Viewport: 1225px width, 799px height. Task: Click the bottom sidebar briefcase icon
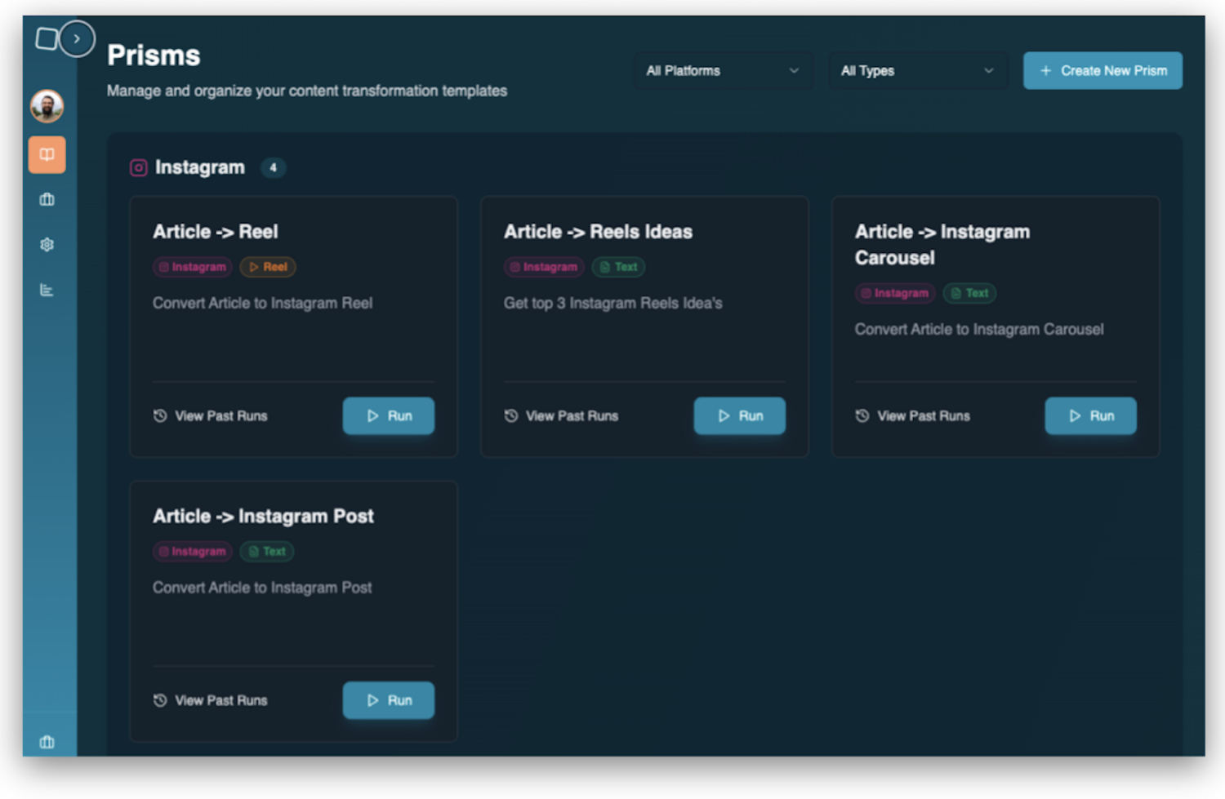[47, 742]
